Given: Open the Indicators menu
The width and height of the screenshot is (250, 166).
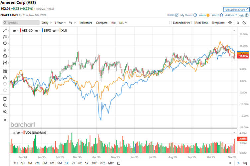Looking at the screenshot, I should 86,23.
